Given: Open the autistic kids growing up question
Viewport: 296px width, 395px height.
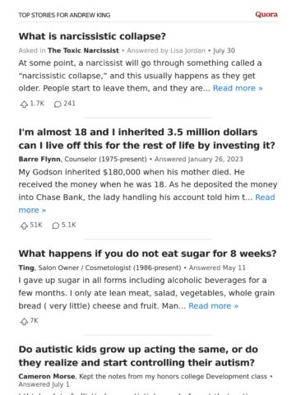Looking at the screenshot, I should click(x=138, y=355).
